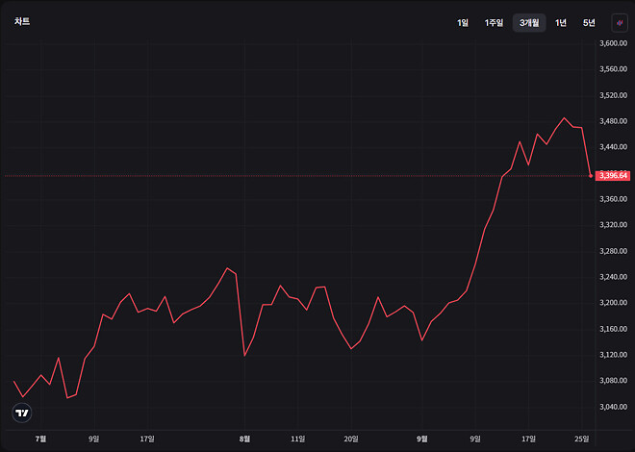Click the candlestick chart type icon
The image size is (635, 452).
tap(620, 23)
